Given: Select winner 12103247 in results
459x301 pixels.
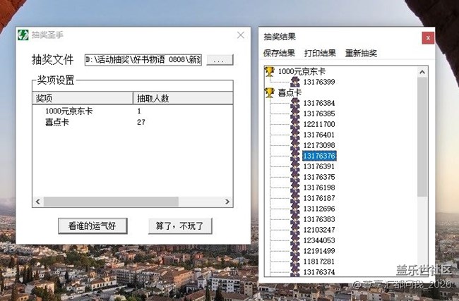Looking at the screenshot, I should [319, 230].
